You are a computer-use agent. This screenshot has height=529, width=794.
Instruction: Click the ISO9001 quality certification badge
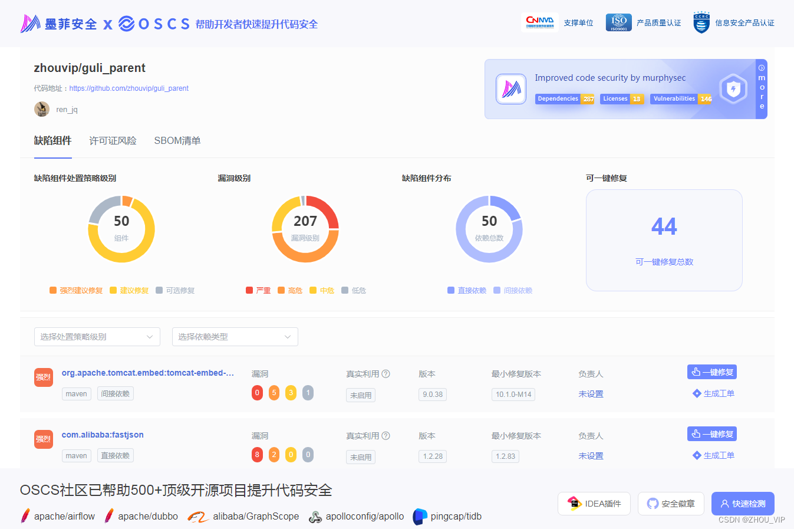618,22
